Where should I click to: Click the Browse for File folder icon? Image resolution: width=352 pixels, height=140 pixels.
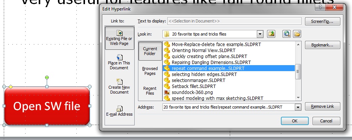tap(297, 34)
